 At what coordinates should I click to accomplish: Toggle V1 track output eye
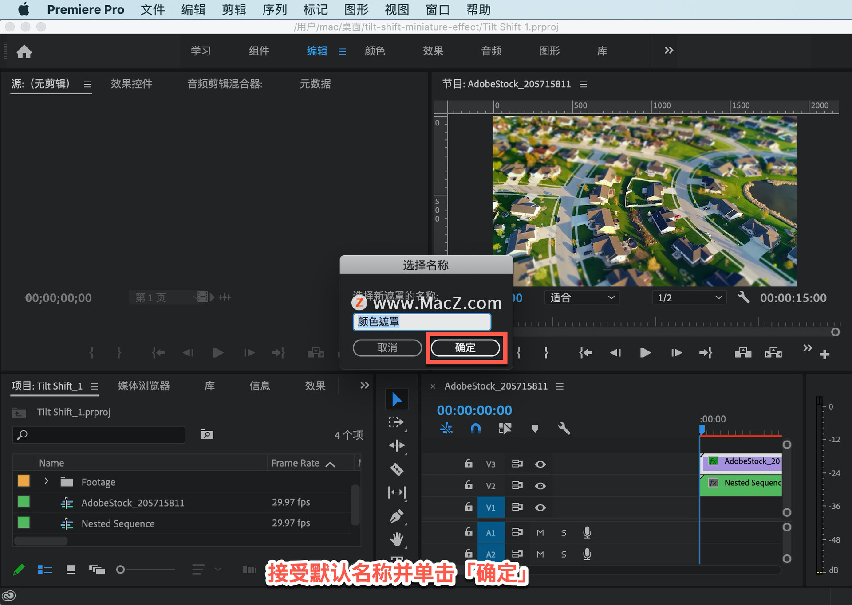click(x=540, y=507)
